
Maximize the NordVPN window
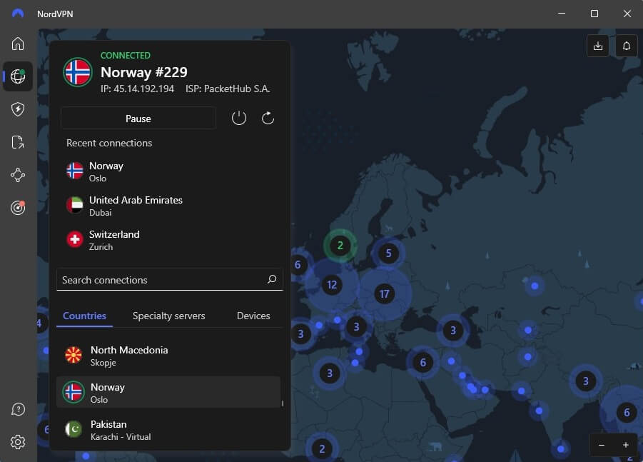coord(594,14)
